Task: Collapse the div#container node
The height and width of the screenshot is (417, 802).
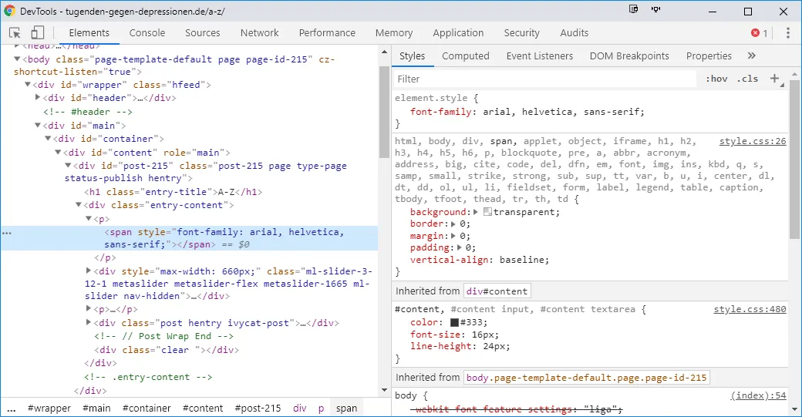Action: click(48, 139)
